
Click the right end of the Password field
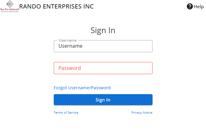(x=147, y=68)
